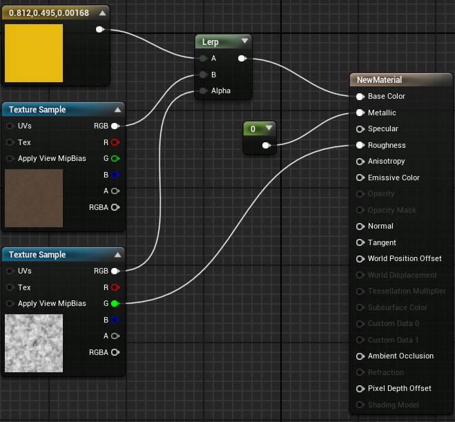Click the Tangent input pin

click(360, 242)
